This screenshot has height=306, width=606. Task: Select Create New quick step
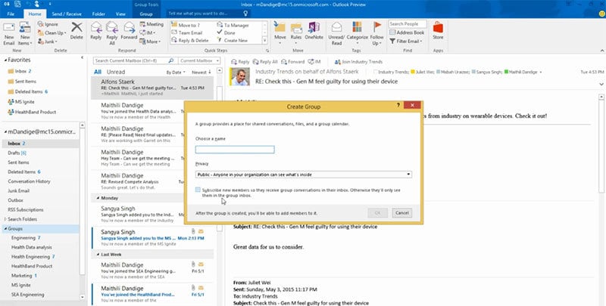[233, 41]
